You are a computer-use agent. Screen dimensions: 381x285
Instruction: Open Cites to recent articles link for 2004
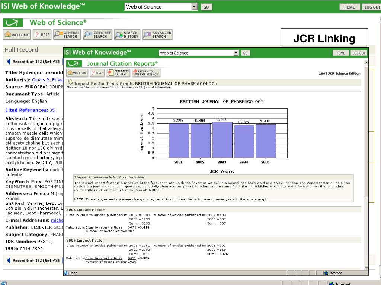(104, 258)
